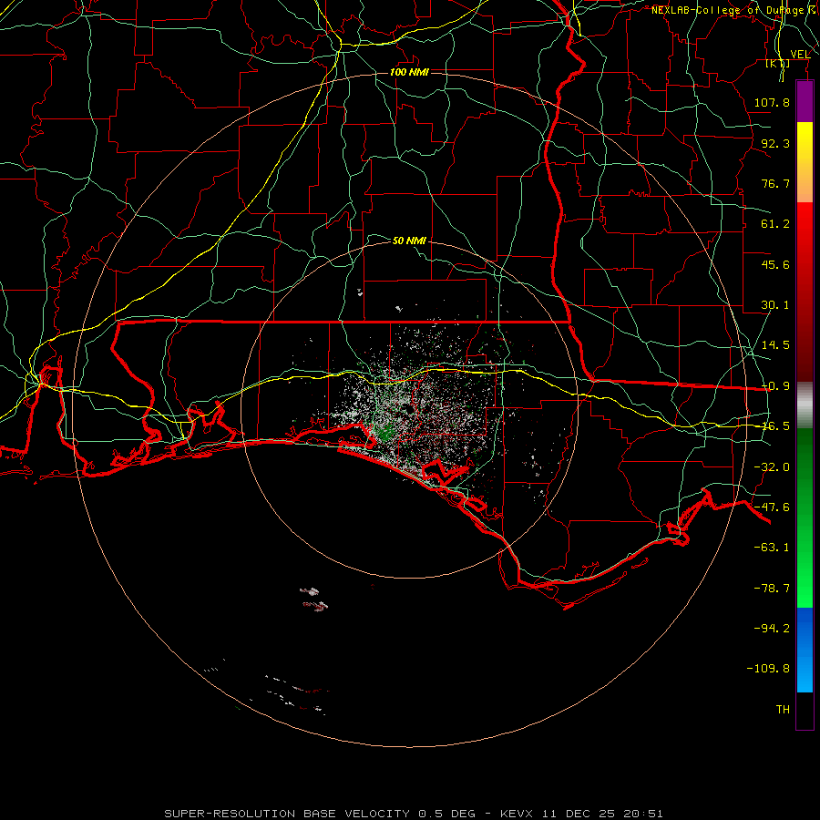Select the 76.7 scale value
The height and width of the screenshot is (820, 820).
pos(775,183)
